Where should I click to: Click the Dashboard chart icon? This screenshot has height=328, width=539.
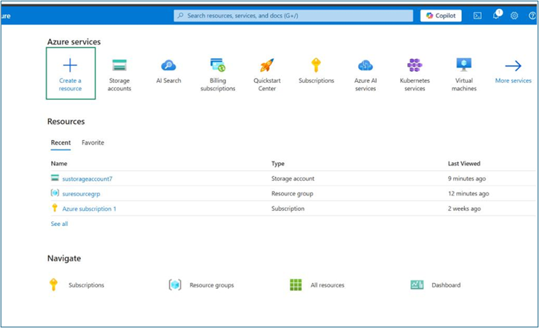click(417, 285)
